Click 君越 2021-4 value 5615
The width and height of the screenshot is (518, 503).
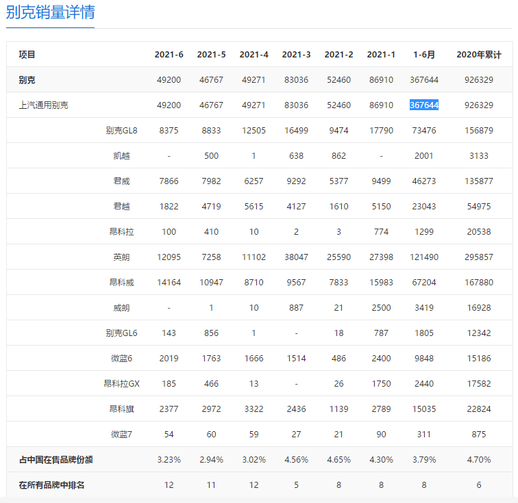(x=254, y=207)
